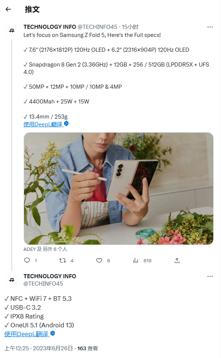Open the TECHNOLOGY INFO avatar on the second tweet
Image resolution: width=221 pixels, height=358 pixels.
(12, 280)
